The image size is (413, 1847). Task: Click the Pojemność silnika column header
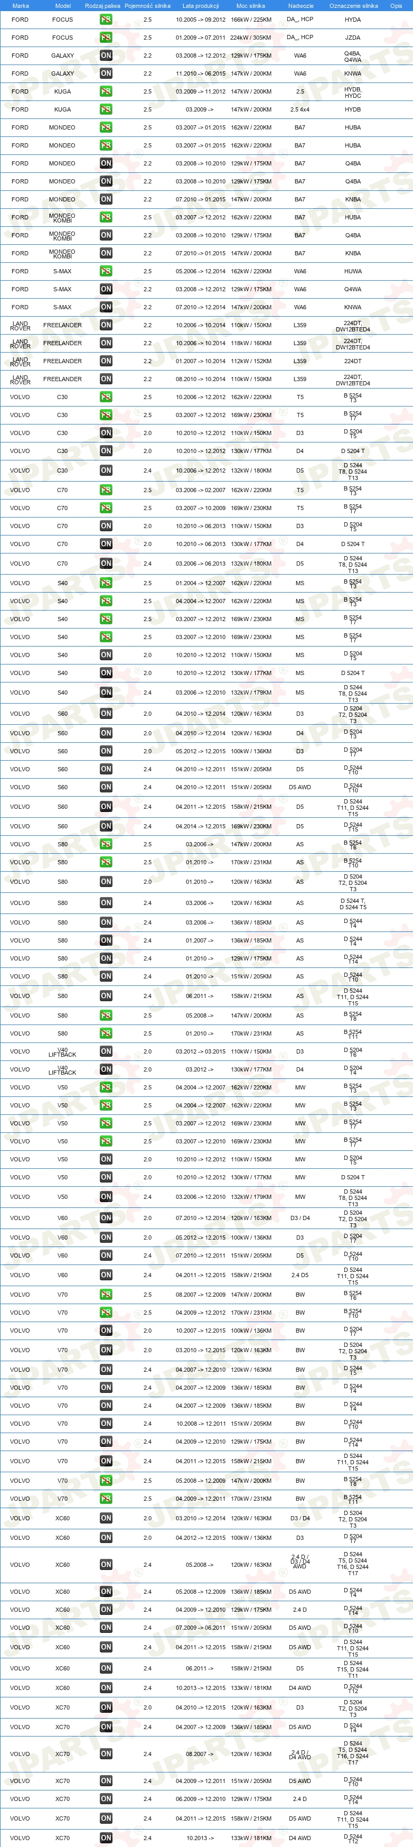pos(147,6)
